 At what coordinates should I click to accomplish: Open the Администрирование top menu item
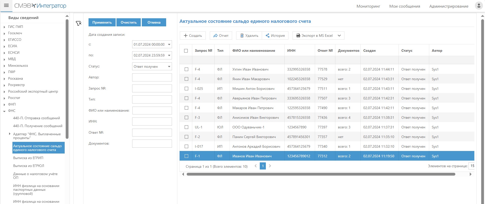pos(448,6)
